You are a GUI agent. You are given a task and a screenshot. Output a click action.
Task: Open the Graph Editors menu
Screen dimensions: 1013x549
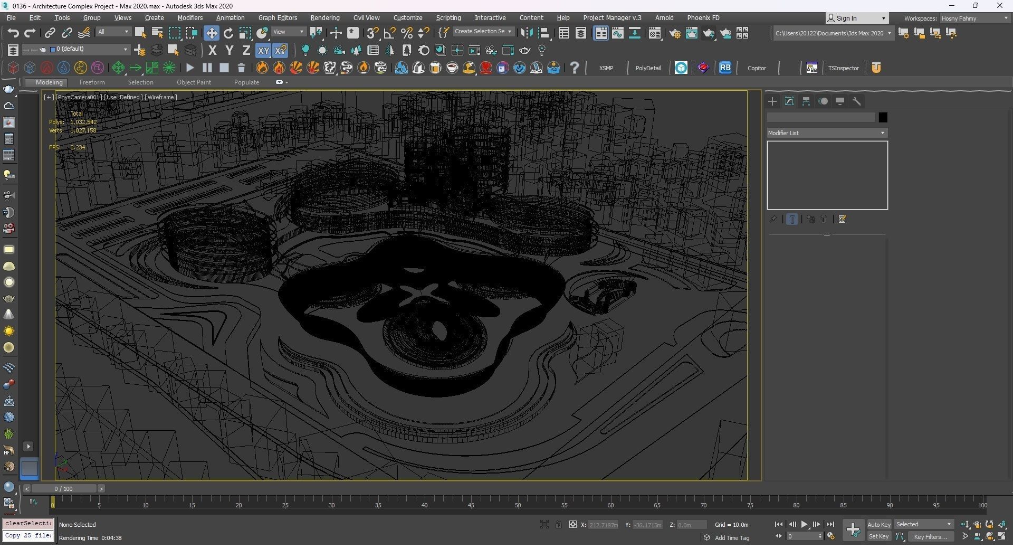(x=278, y=18)
